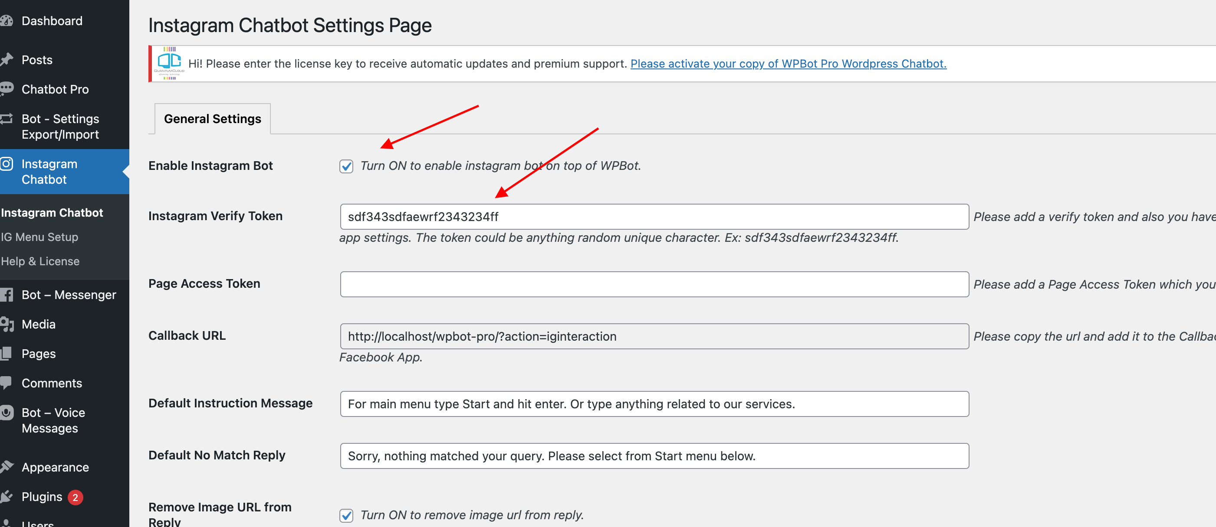This screenshot has height=527, width=1216.
Task: Open the Comments menu
Action: [52, 383]
